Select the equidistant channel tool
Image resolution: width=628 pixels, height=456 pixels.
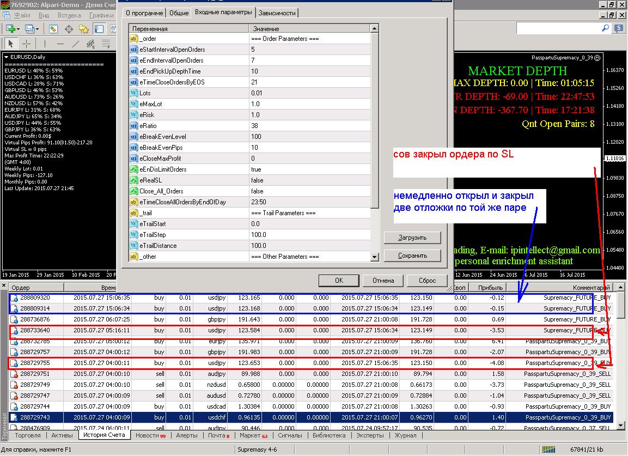point(90,44)
